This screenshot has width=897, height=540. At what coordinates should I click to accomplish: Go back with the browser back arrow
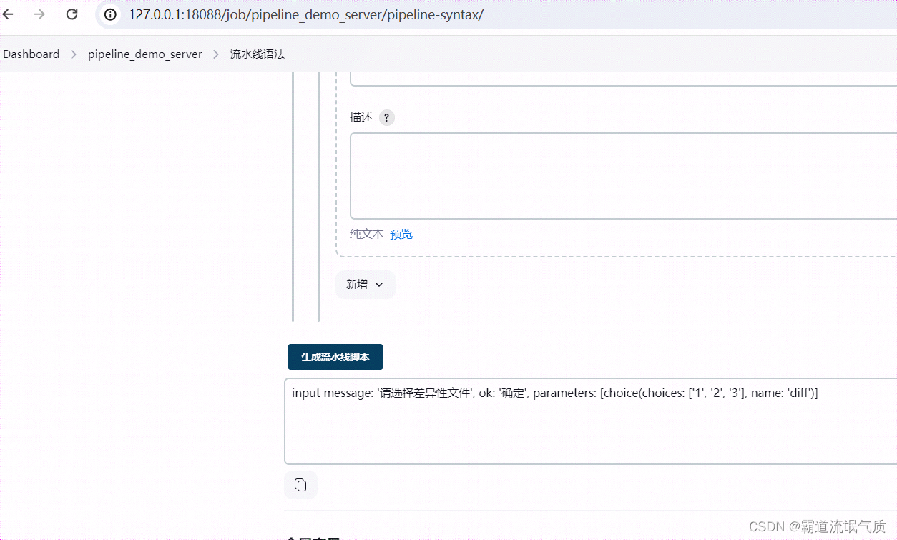pyautogui.click(x=8, y=14)
